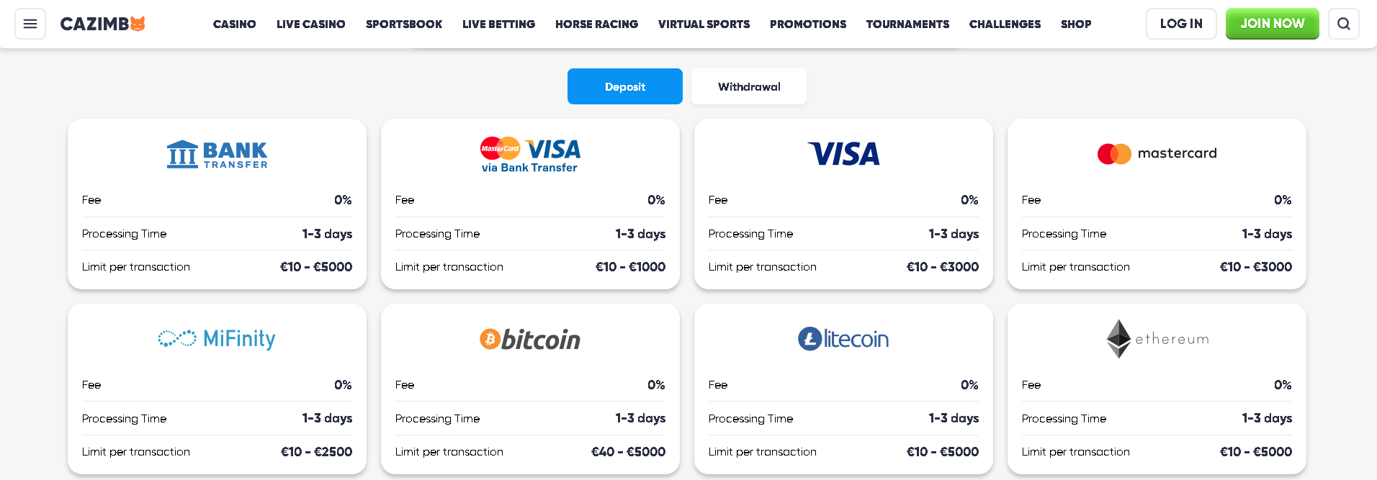Switch to the Withdrawal tab

coord(749,86)
